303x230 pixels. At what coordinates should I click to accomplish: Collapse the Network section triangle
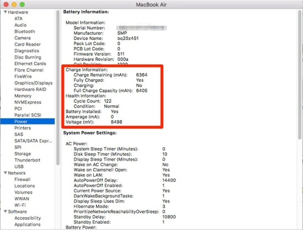(x=5, y=173)
